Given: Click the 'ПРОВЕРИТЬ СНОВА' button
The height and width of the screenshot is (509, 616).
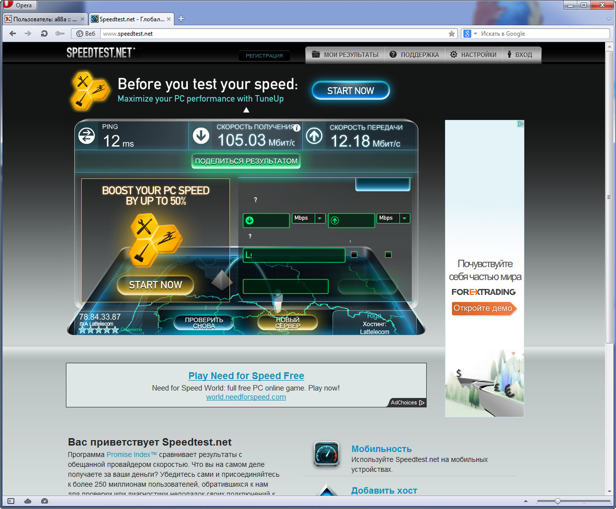Looking at the screenshot, I should (x=204, y=323).
